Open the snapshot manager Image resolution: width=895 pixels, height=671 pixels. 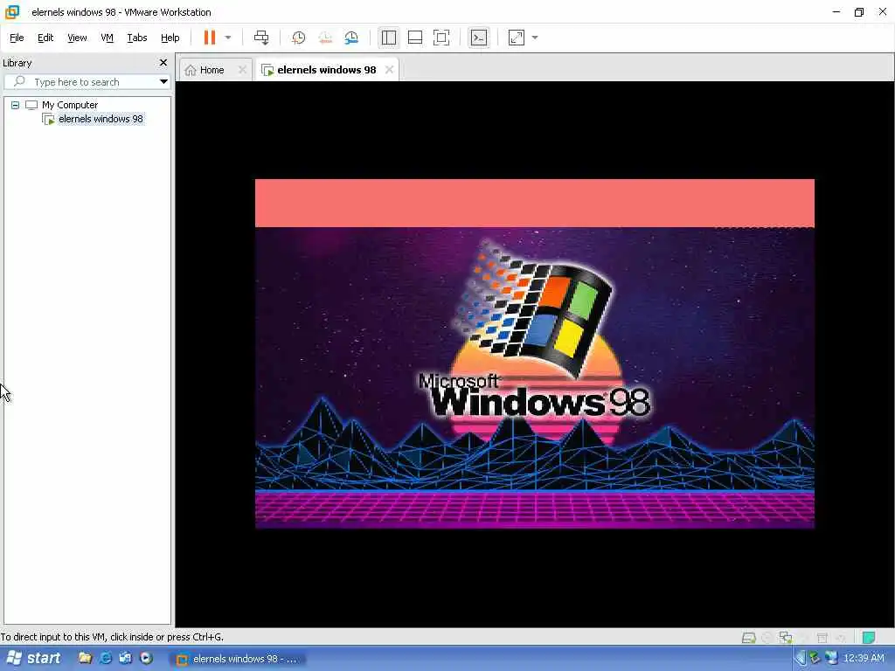tap(351, 38)
